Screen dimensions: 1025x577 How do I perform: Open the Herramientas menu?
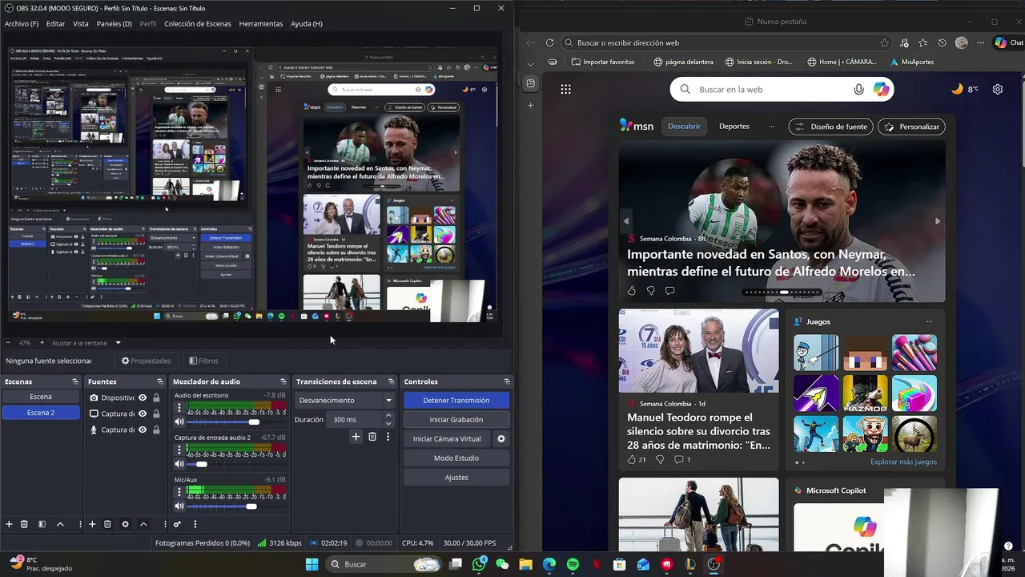(261, 23)
